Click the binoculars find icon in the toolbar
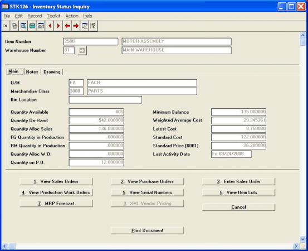The width and height of the screenshot is (308, 251). [41, 26]
